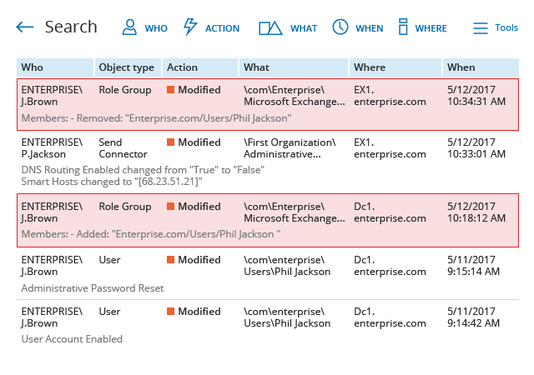Select ENTERPRISE\J.Brown in the 10:34:31 row
Viewport: 534px width, 375px height.
coord(52,96)
